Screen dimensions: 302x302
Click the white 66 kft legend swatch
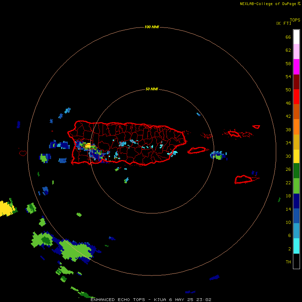pos(296,37)
